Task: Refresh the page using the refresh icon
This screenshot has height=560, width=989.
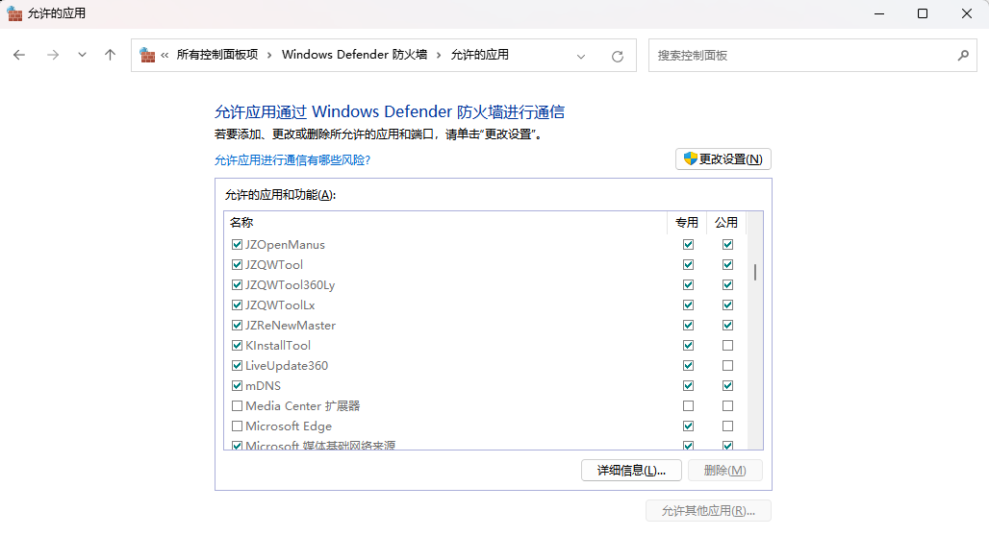Action: (x=618, y=56)
